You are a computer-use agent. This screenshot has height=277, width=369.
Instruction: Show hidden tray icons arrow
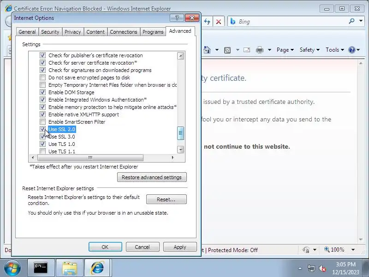[300, 268]
